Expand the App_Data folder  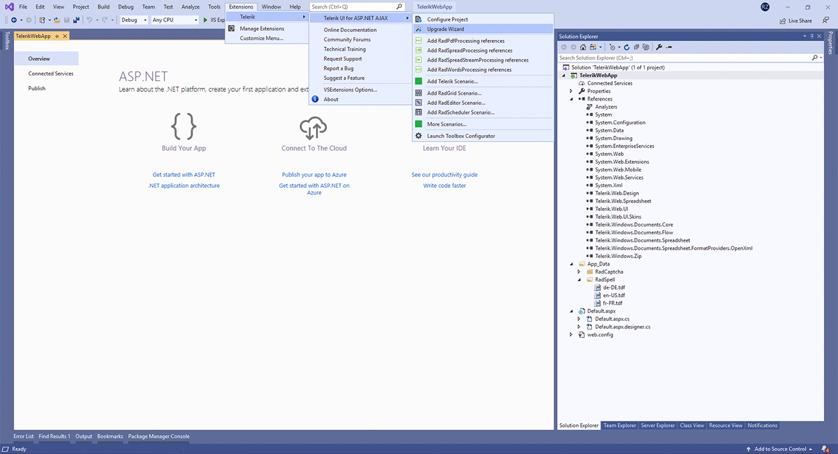coord(571,263)
